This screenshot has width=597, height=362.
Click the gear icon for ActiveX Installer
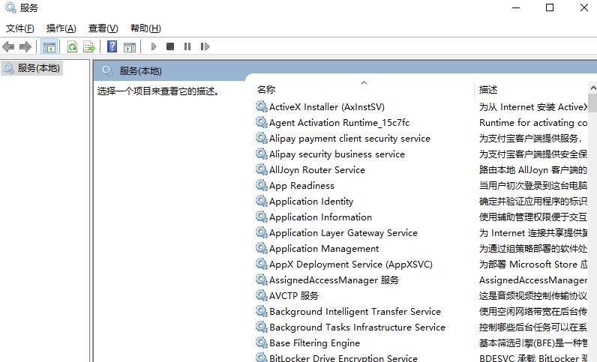261,106
